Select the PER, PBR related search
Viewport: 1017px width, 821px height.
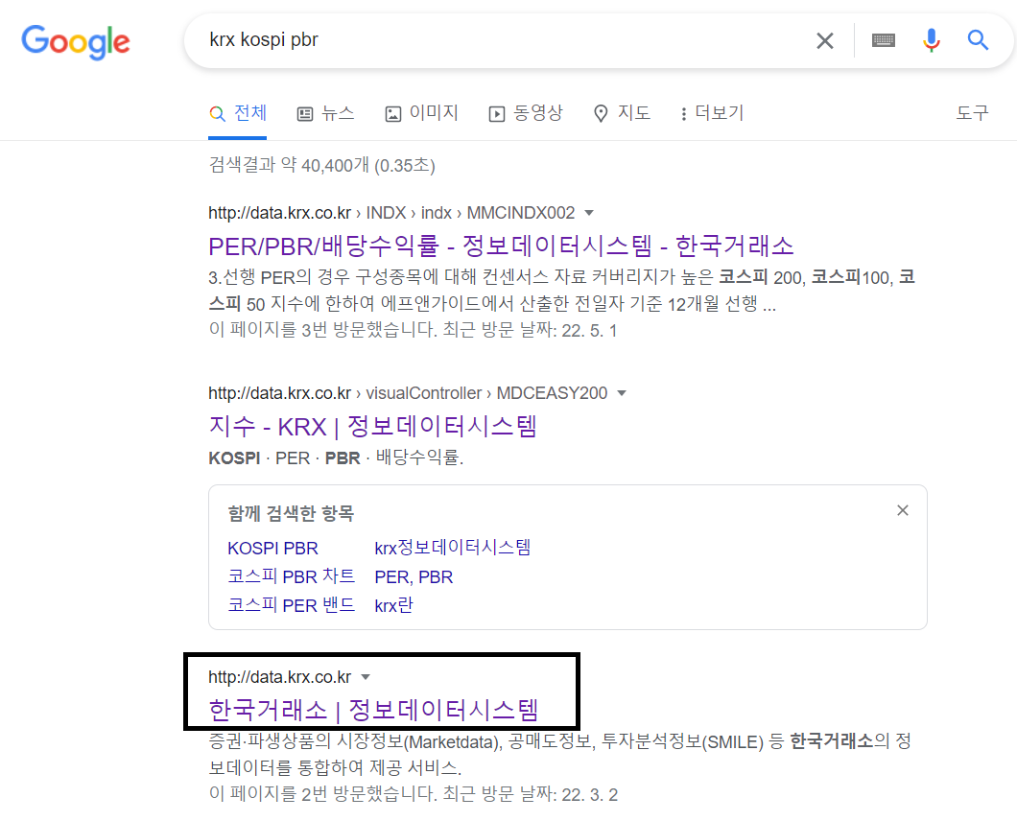[414, 577]
